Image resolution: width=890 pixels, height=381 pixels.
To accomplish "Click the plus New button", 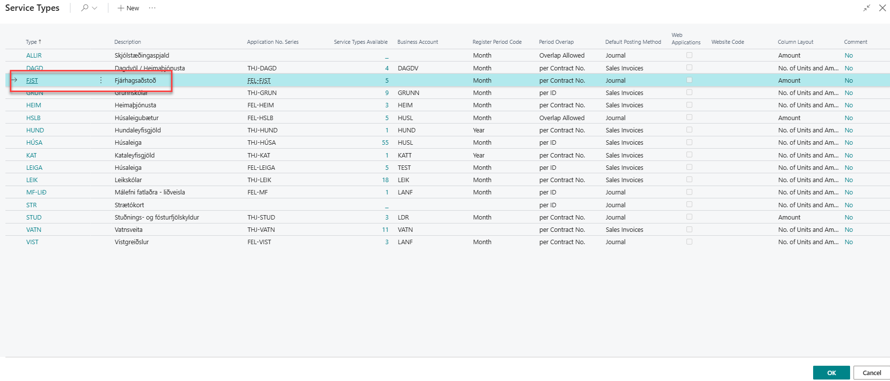I will 128,8.
